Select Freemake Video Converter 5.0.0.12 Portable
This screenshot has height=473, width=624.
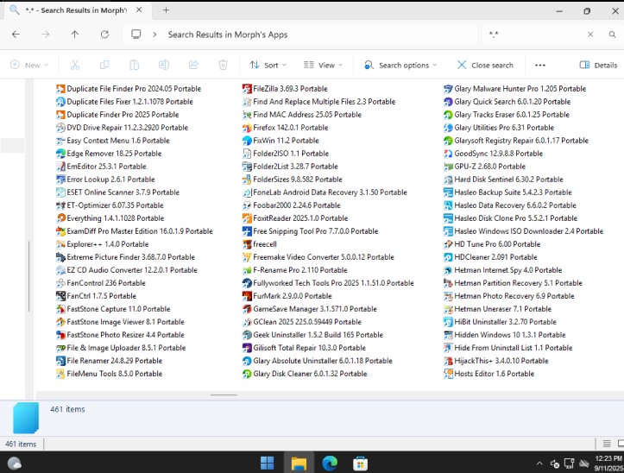(318, 257)
